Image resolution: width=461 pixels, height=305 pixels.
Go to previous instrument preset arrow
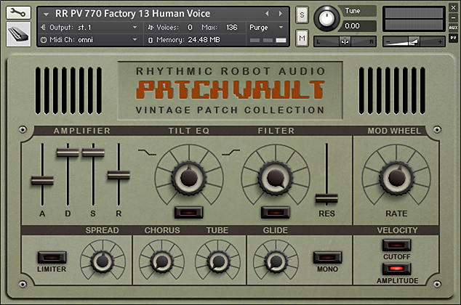coord(267,14)
